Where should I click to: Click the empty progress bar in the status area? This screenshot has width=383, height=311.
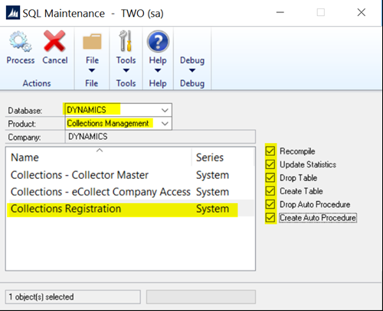(x=201, y=296)
